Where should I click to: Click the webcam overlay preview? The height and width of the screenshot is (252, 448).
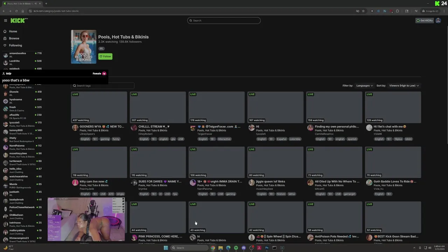pos(86,219)
